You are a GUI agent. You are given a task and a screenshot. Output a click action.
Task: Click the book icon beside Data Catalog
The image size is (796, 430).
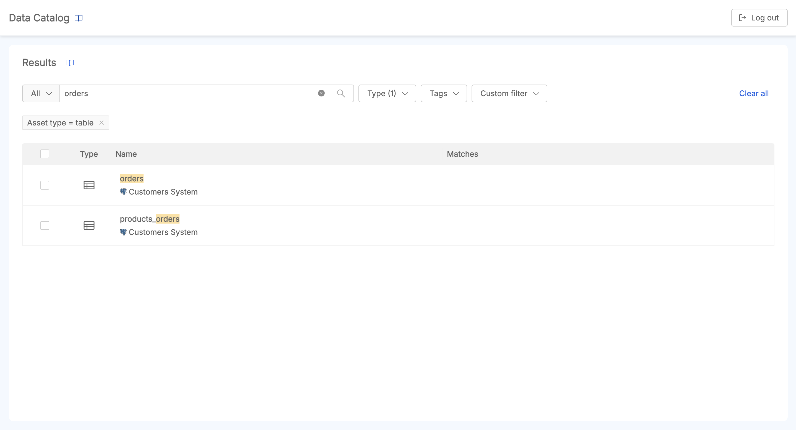point(78,18)
